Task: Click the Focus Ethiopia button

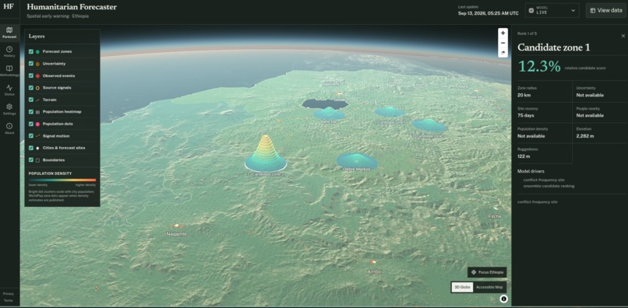Action: (487, 272)
